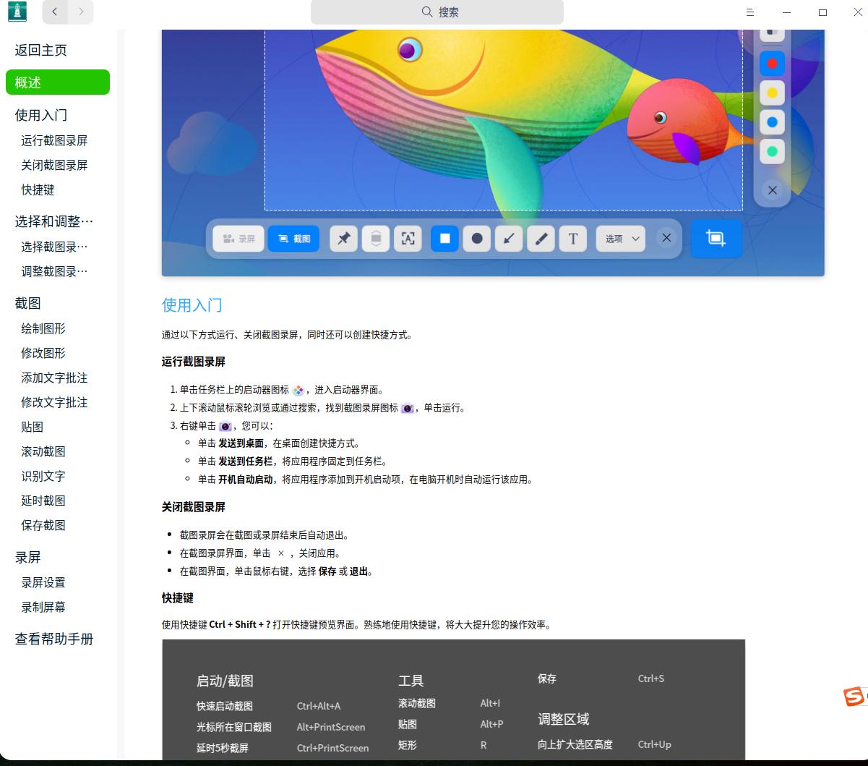The width and height of the screenshot is (868, 766).
Task: Expand the 使用入门 sidebar section
Action: [x=40, y=115]
